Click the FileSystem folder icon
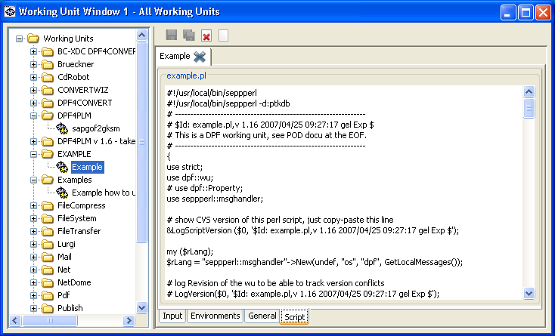 [48, 218]
